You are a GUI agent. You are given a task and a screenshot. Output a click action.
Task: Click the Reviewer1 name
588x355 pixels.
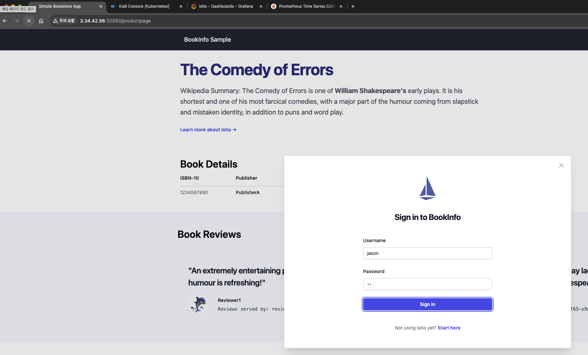[229, 300]
